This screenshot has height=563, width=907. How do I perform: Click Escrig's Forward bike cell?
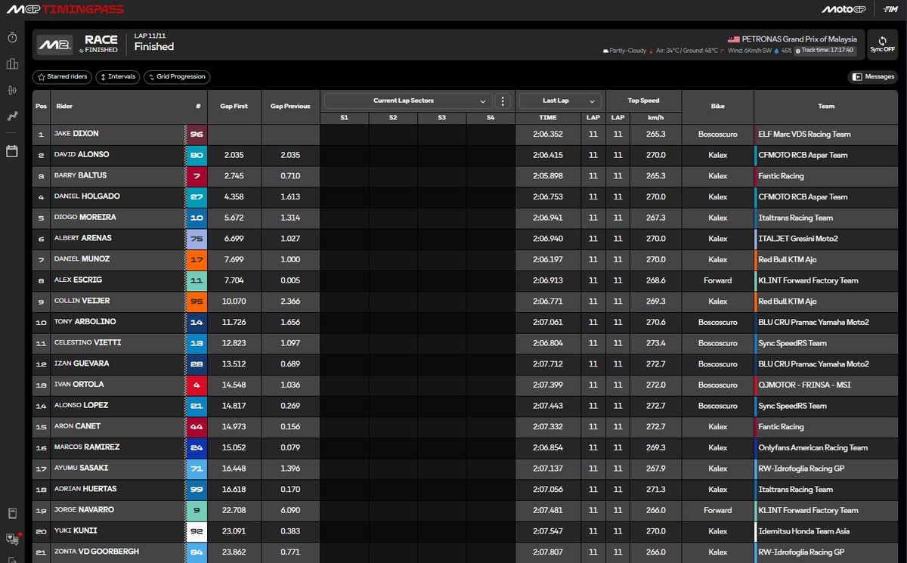(x=717, y=280)
